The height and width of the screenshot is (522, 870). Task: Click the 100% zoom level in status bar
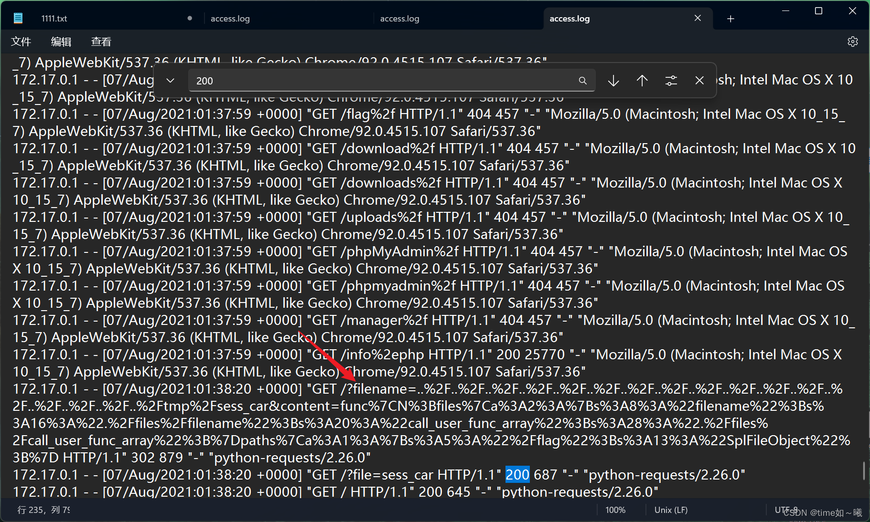point(615,510)
